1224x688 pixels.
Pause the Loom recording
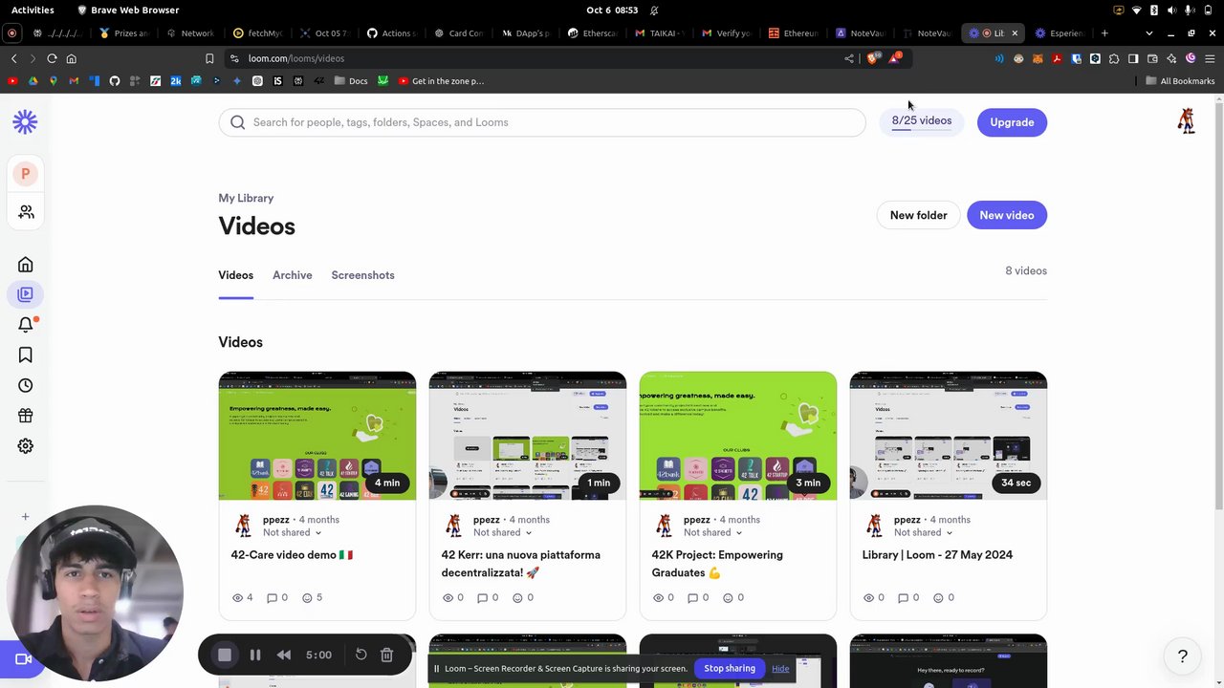point(255,655)
